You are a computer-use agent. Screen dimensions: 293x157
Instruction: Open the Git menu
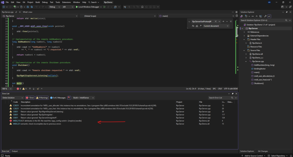pos(24,2)
